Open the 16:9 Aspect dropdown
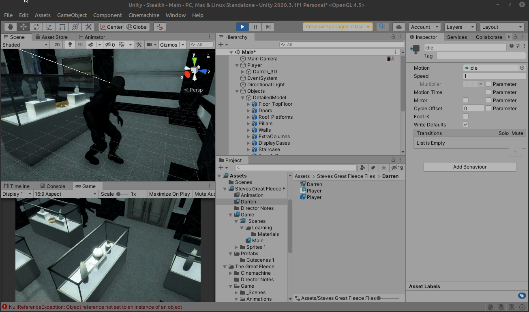529x312 pixels. 66,194
